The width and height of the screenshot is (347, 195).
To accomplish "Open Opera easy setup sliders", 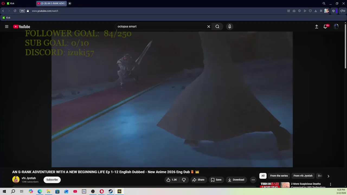I will 321,11.
